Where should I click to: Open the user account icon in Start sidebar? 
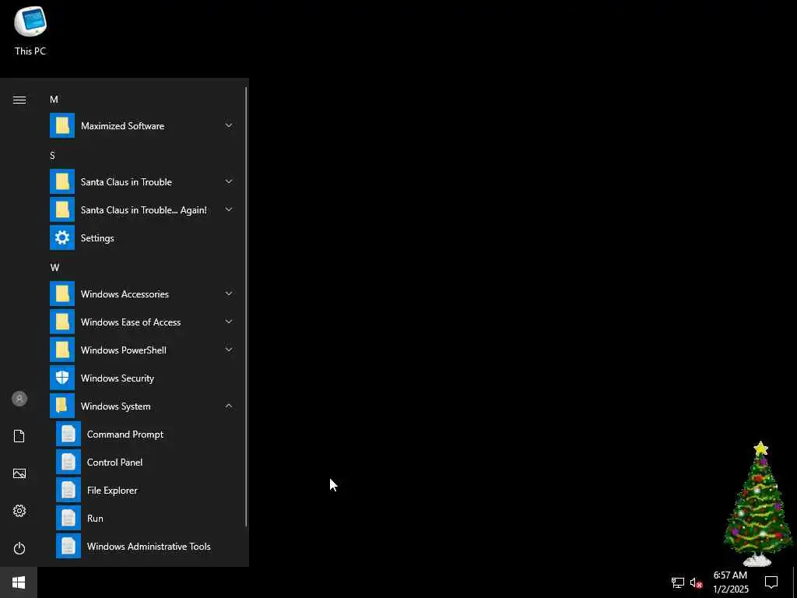click(x=19, y=399)
